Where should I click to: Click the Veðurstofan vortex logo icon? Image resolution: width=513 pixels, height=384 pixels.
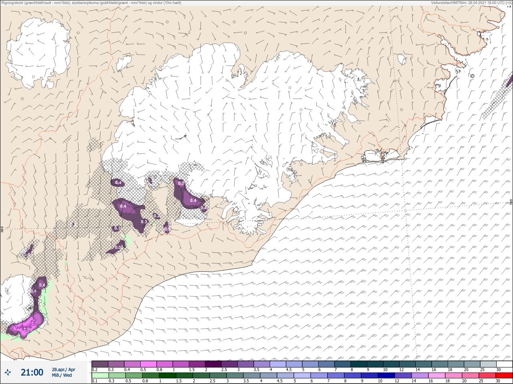pos(7,372)
